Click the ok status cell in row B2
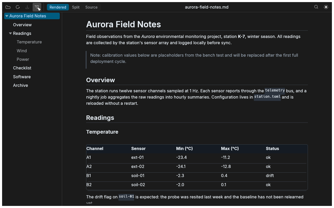The height and width of the screenshot is (208, 334). pos(268,185)
